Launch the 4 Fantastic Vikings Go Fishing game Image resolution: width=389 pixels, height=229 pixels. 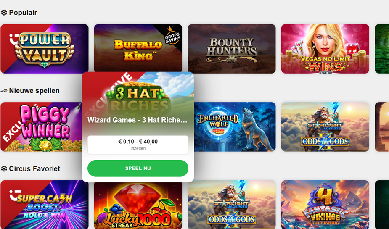(x=325, y=205)
